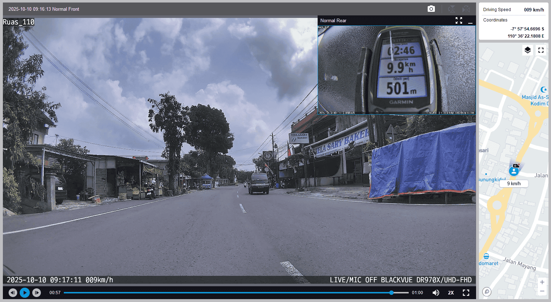Open the map layers selector
The height and width of the screenshot is (302, 551).
point(527,50)
